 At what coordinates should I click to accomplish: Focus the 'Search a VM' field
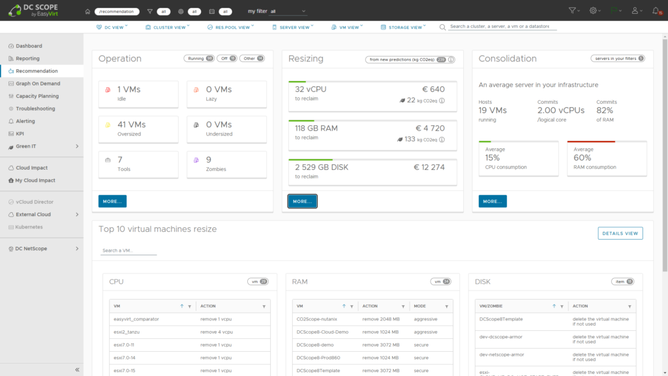point(129,251)
